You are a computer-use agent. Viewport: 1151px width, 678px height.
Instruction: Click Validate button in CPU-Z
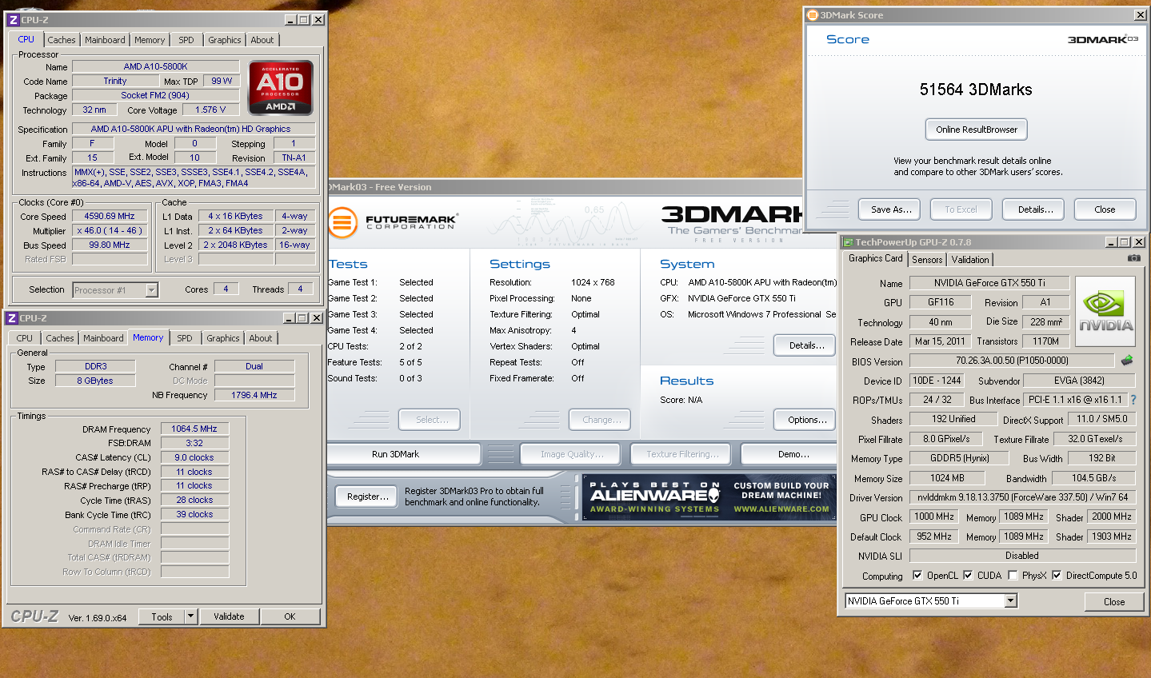pyautogui.click(x=229, y=616)
